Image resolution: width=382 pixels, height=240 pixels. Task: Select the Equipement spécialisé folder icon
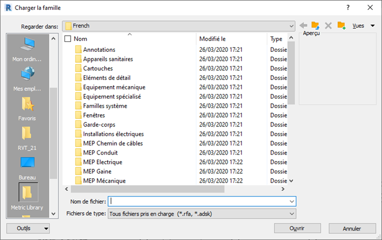pyautogui.click(x=78, y=97)
